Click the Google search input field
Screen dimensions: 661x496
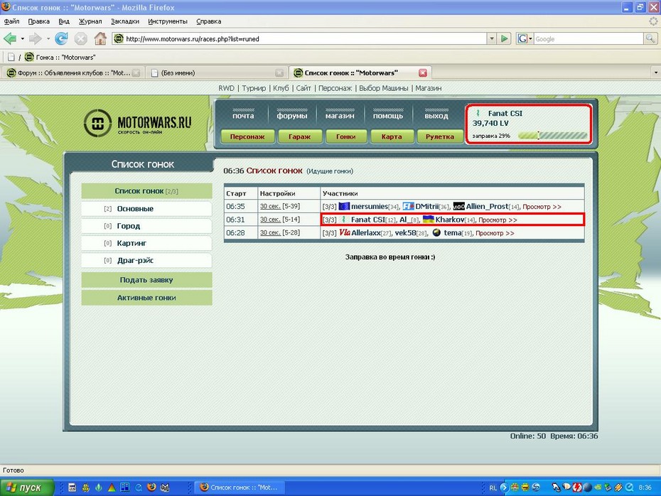[x=589, y=39]
